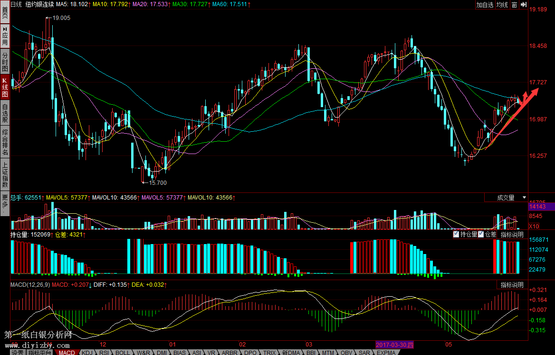Click the 窗 window layout icon

click(x=514, y=5)
